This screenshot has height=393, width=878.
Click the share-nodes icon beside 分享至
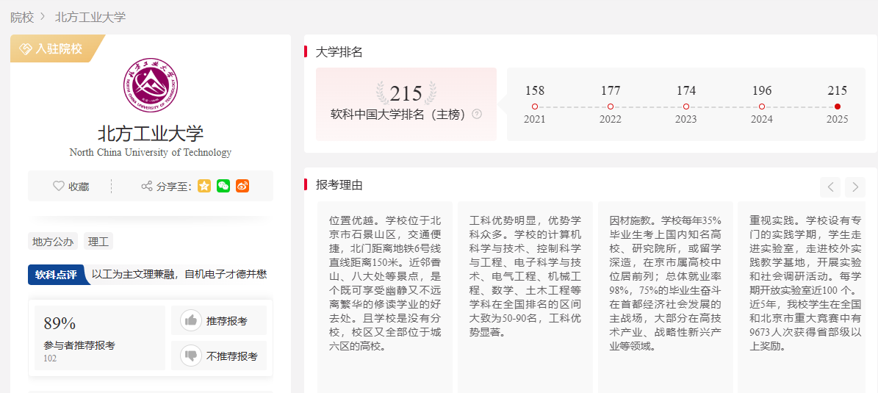click(147, 186)
